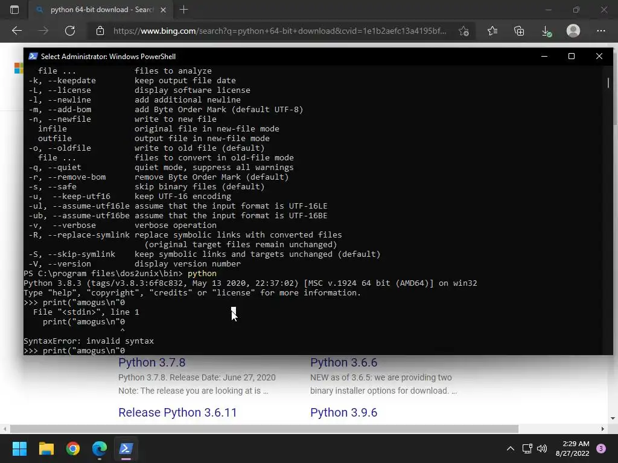Click the page horizontal scrollbar
This screenshot has height=463, width=618.
[x=264, y=429]
